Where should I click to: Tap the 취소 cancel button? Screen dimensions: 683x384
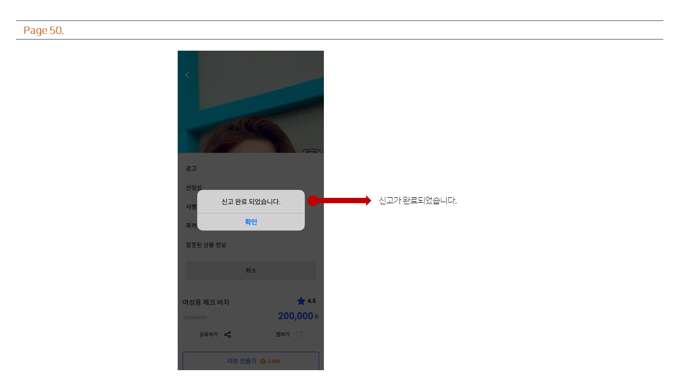tap(251, 270)
